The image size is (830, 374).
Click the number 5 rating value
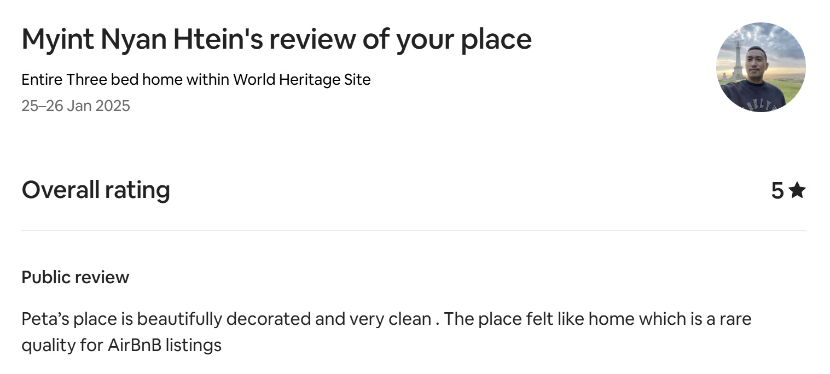(x=777, y=191)
